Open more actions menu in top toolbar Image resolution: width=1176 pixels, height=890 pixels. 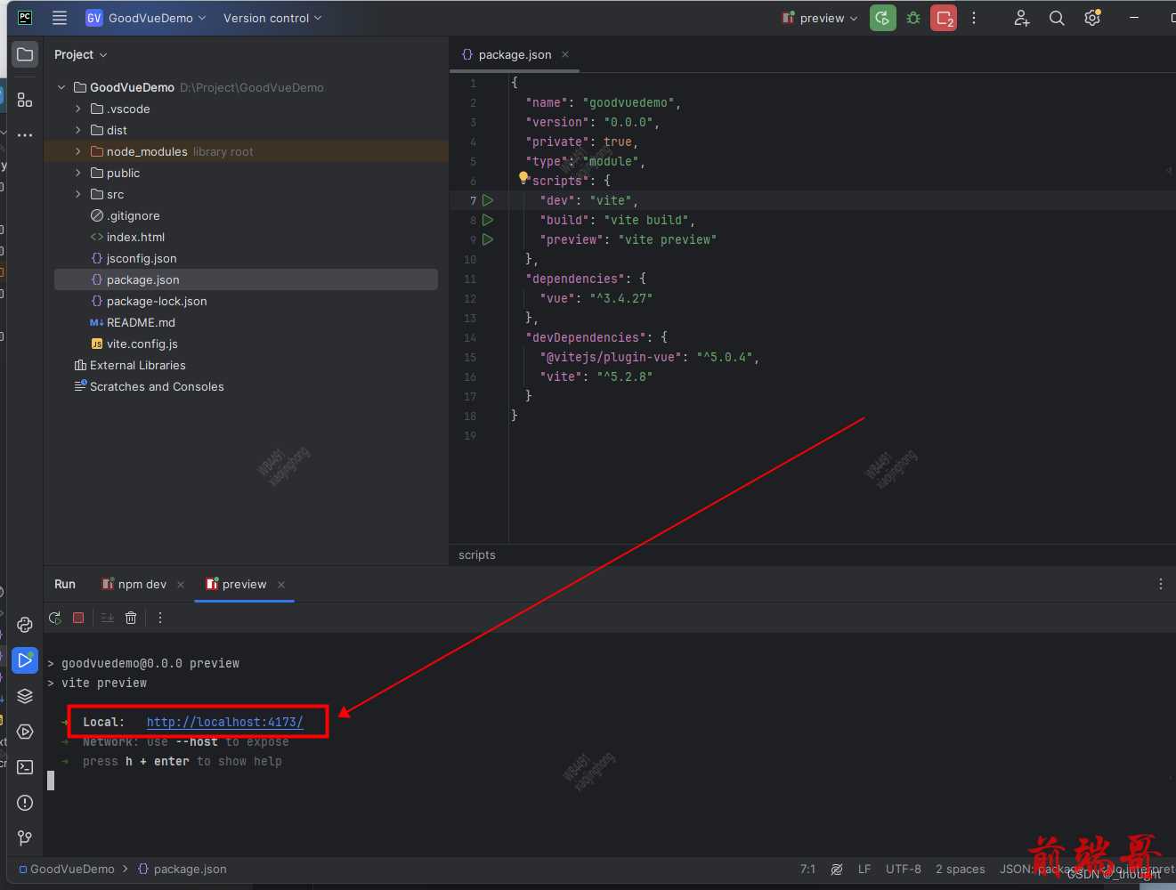(x=974, y=18)
